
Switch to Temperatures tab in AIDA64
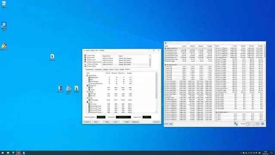click(x=89, y=70)
